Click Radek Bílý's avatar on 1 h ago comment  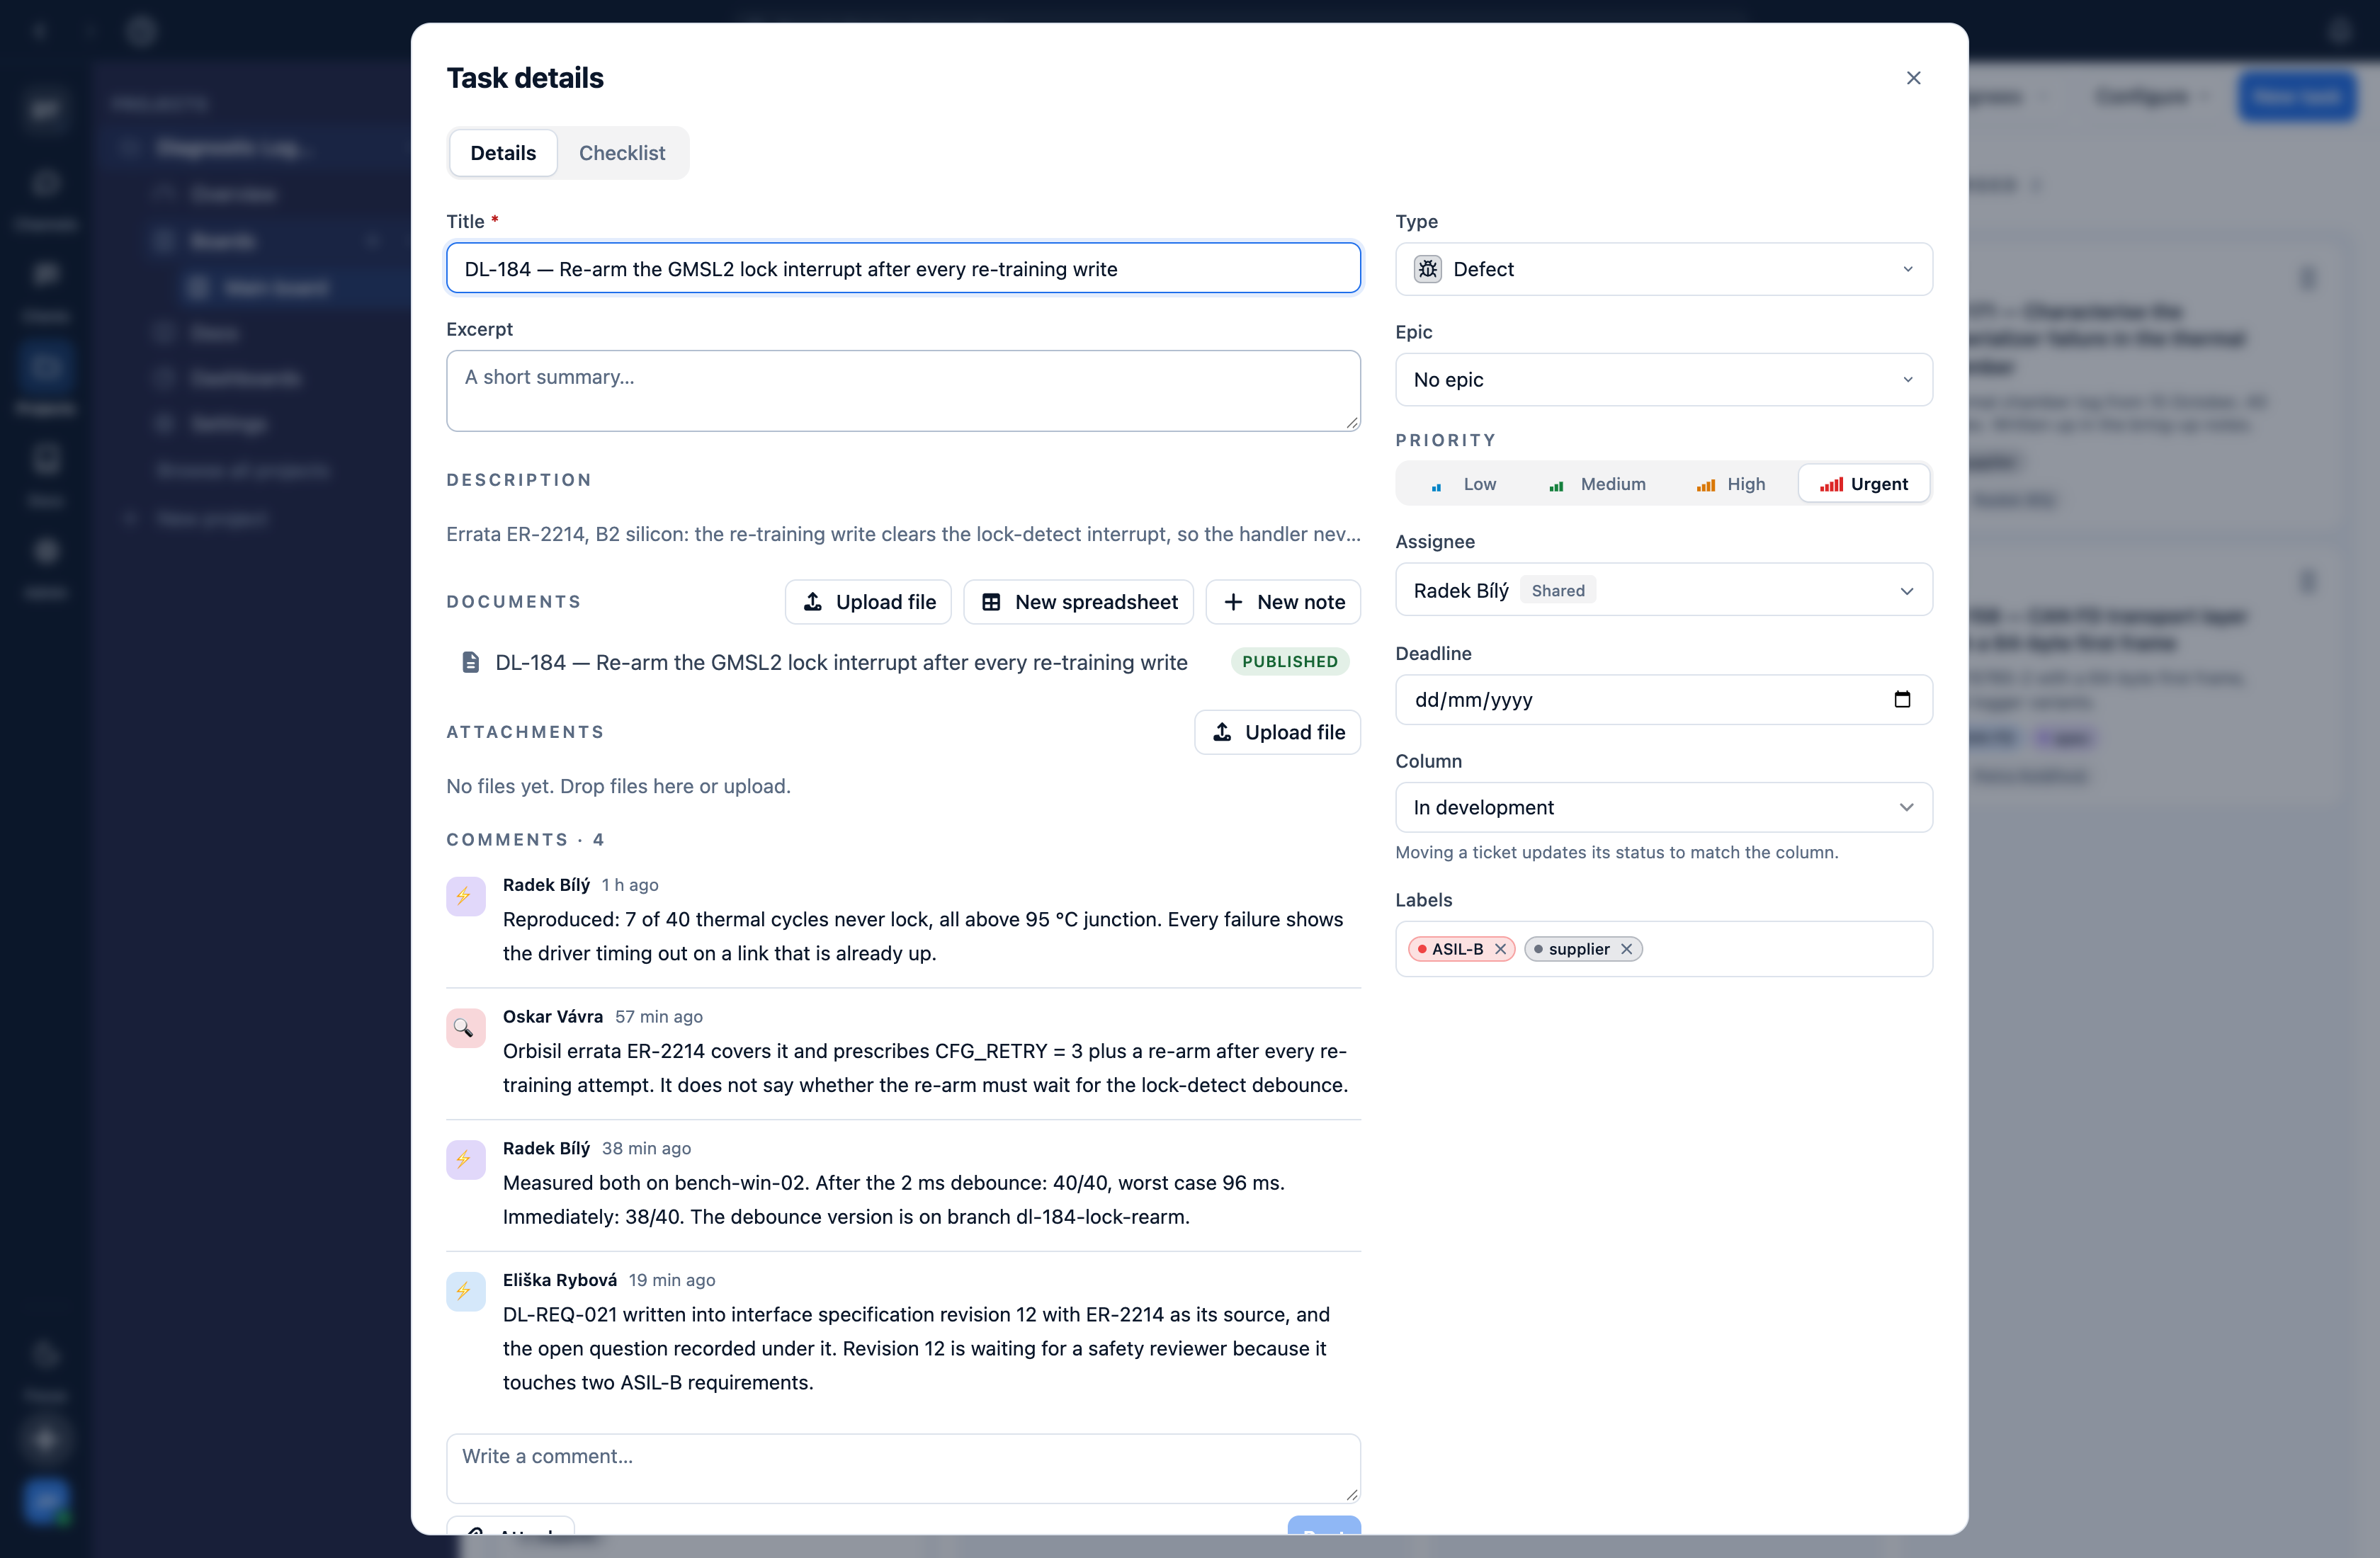465,896
